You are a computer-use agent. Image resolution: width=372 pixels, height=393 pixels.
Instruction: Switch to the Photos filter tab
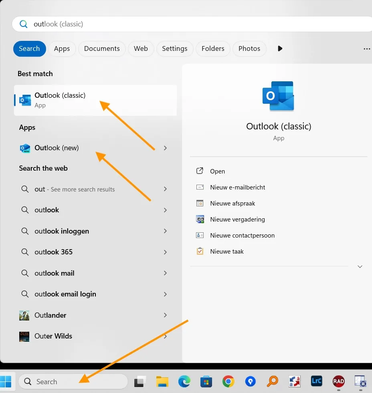pos(249,48)
